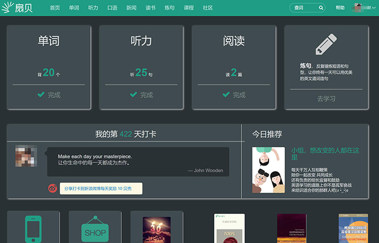Open the 读书 navigation menu item
The width and height of the screenshot is (379, 243).
[x=151, y=8]
